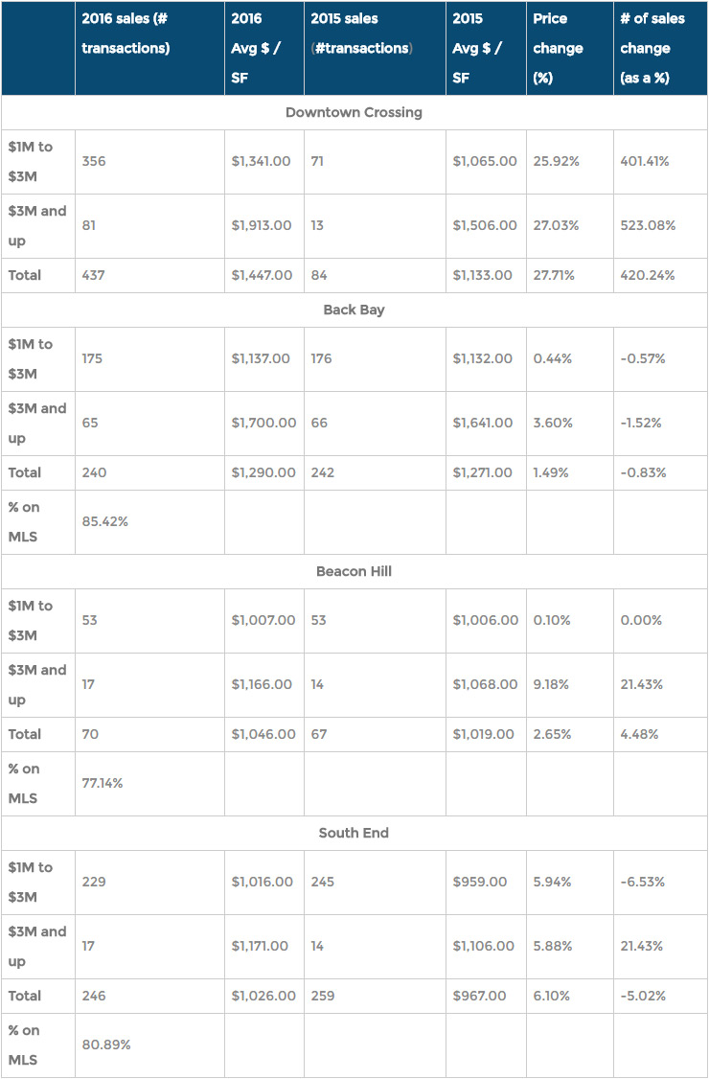Click the '2016 Avg $ / SF' header
709x1079 pixels.
pos(256,48)
